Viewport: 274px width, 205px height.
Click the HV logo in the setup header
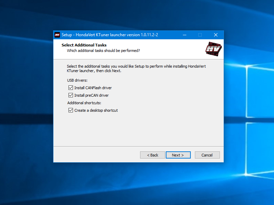tap(213, 49)
